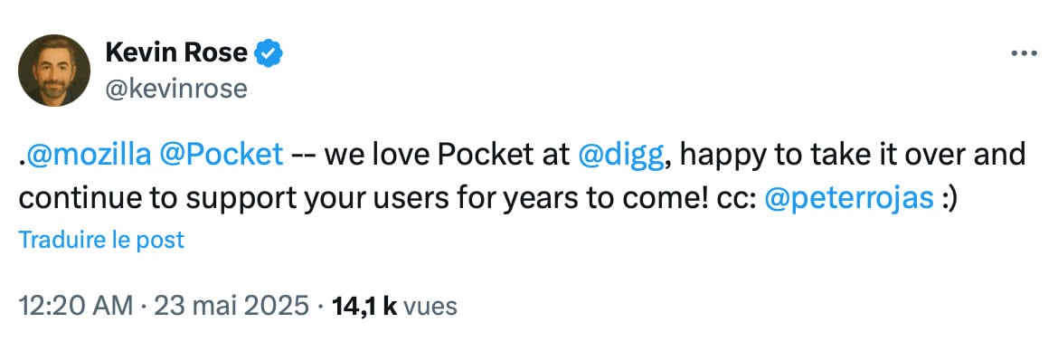Viewport: 1058px width, 351px height.
Task: Click the blue verified checkmark badge
Action: pyautogui.click(x=269, y=53)
